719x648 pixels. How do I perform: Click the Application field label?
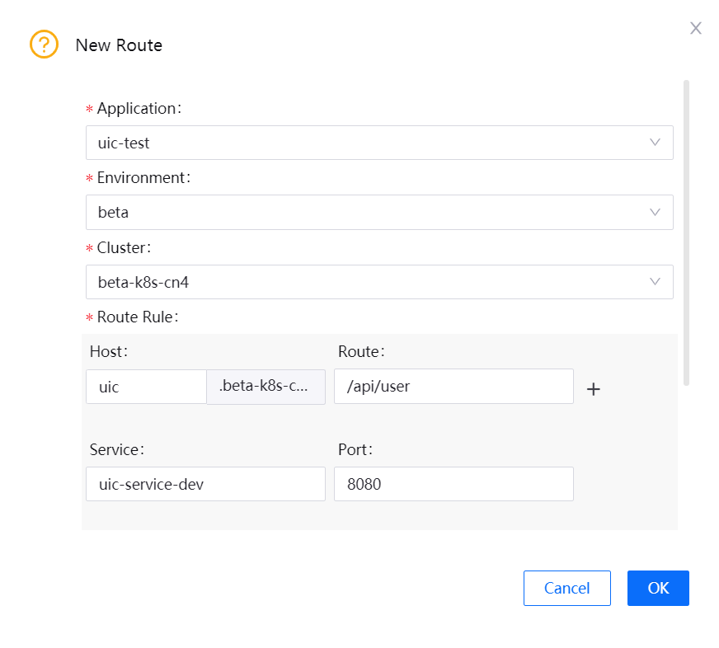pos(137,109)
